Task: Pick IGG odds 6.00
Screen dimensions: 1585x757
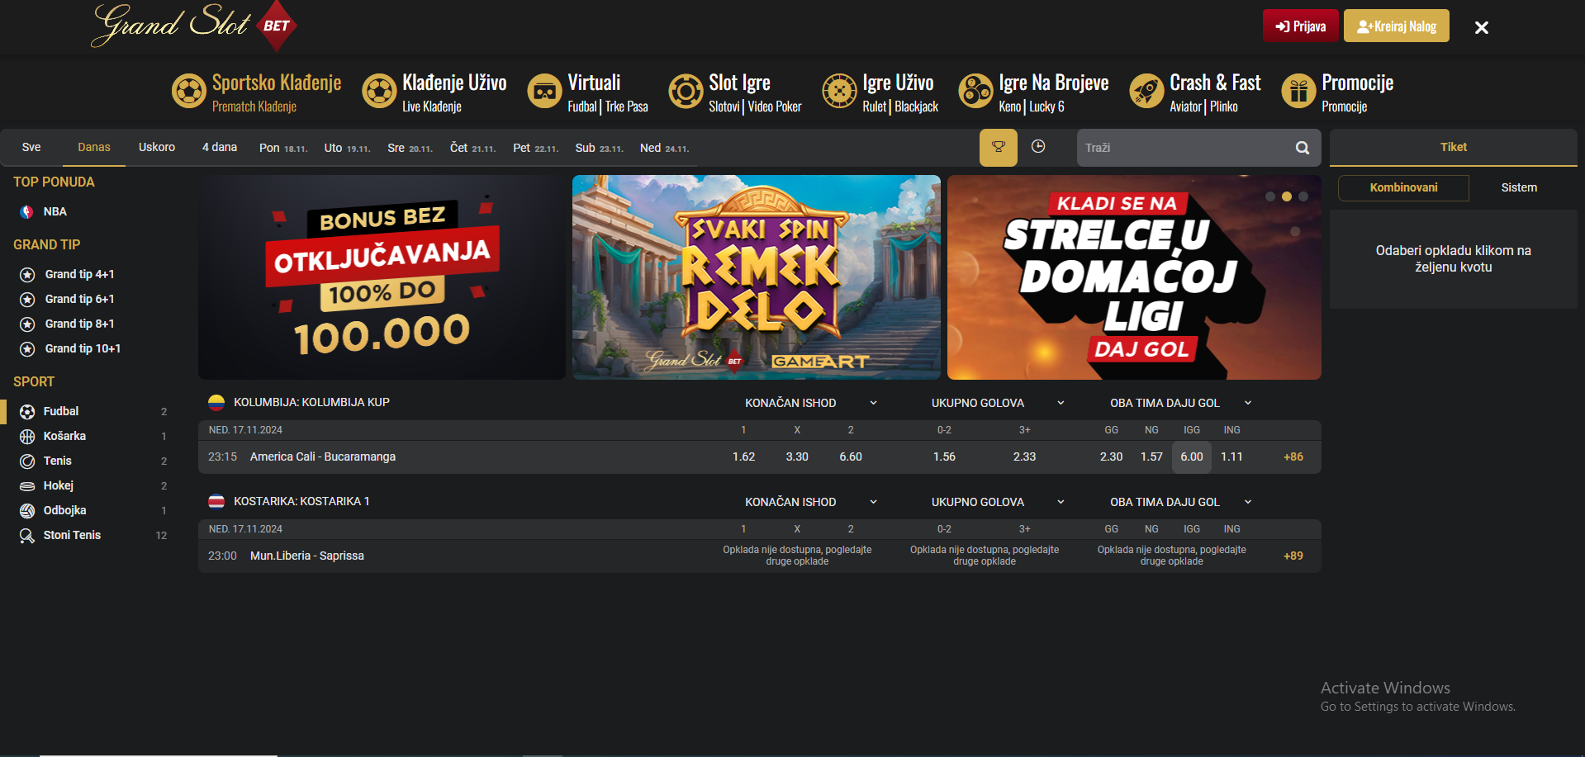Action: click(x=1192, y=457)
